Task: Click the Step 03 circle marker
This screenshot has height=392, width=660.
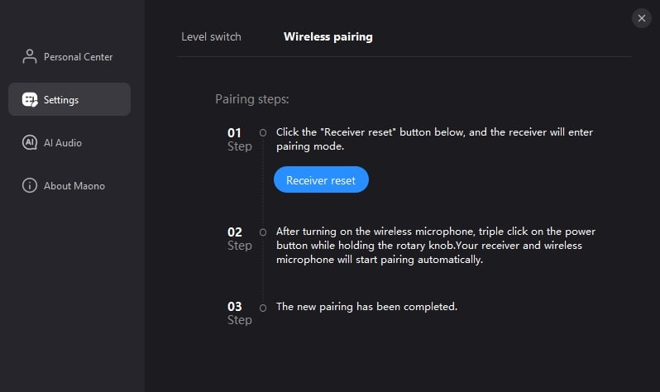Action: [x=263, y=308]
